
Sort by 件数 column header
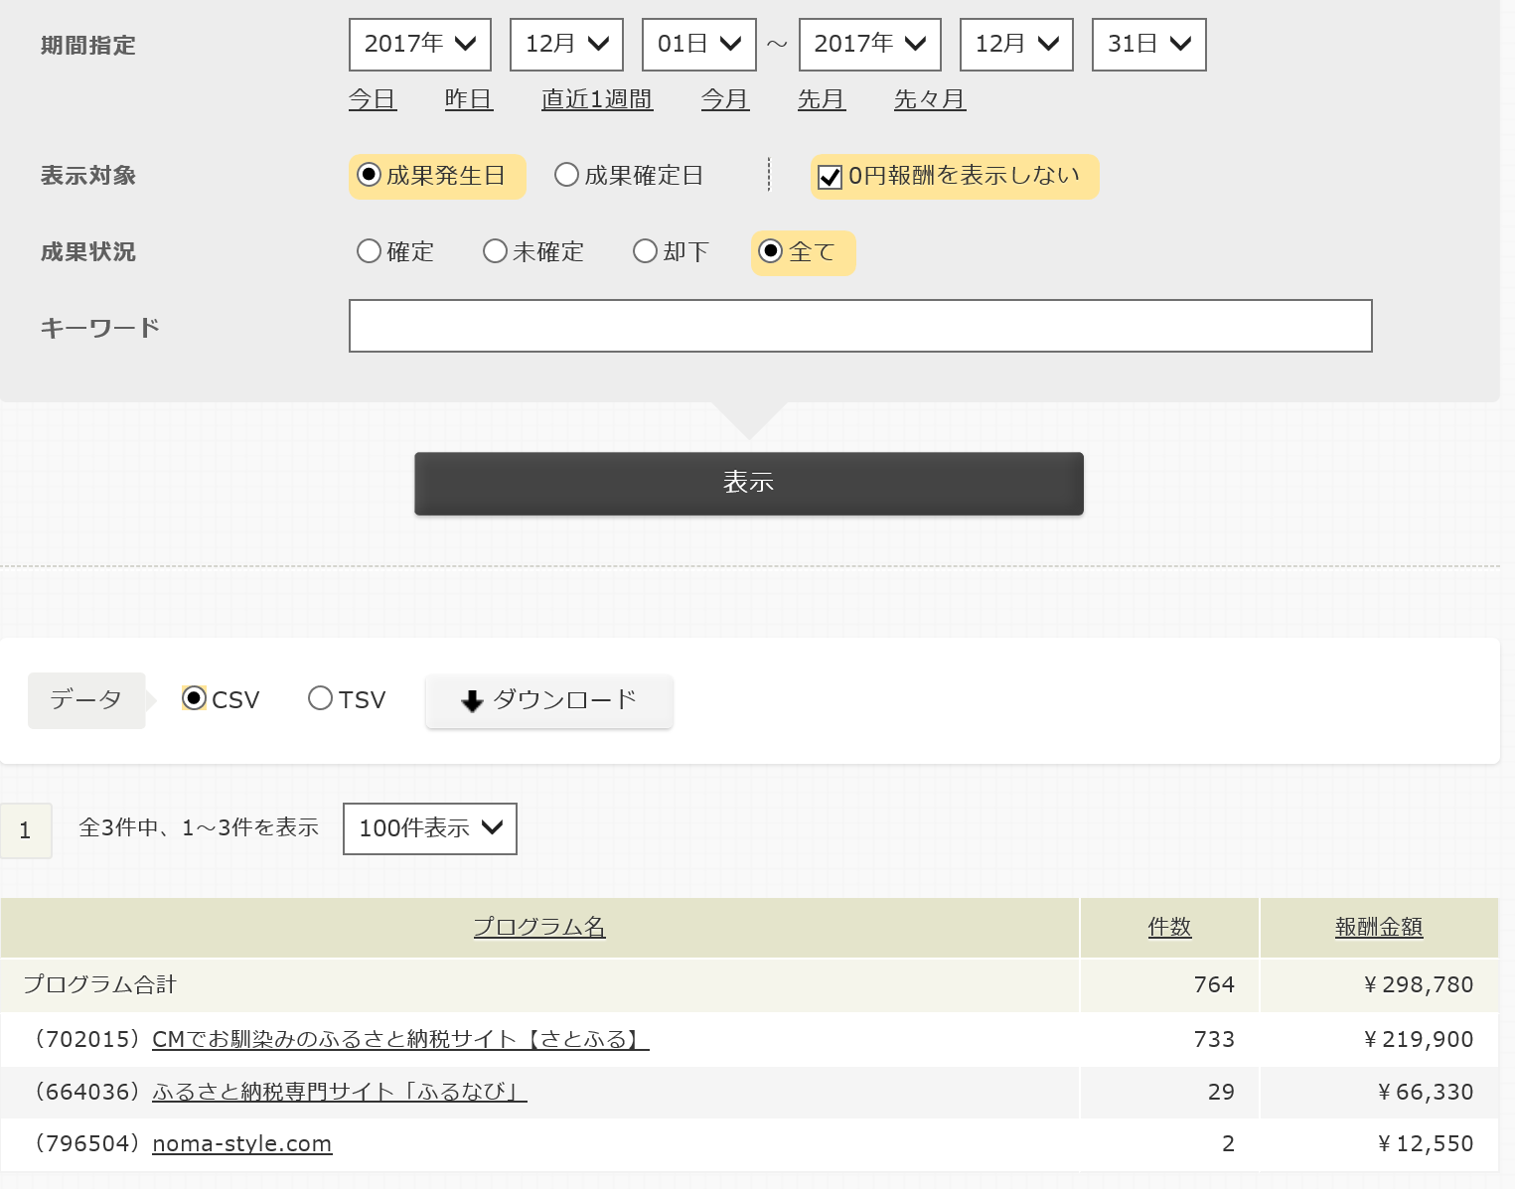click(1169, 927)
